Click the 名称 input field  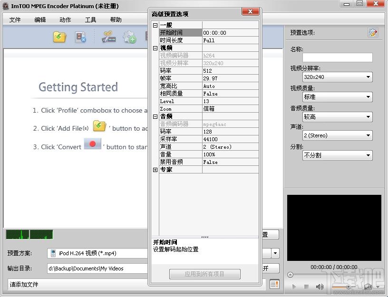337,57
